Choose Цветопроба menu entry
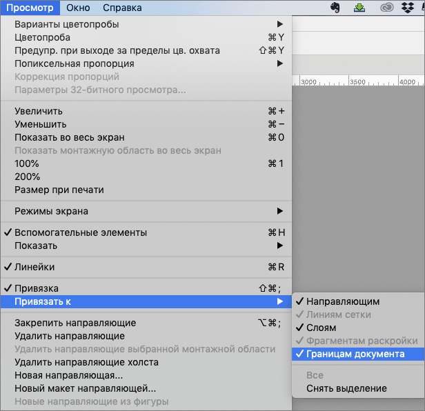425x411 pixels. coord(146,37)
